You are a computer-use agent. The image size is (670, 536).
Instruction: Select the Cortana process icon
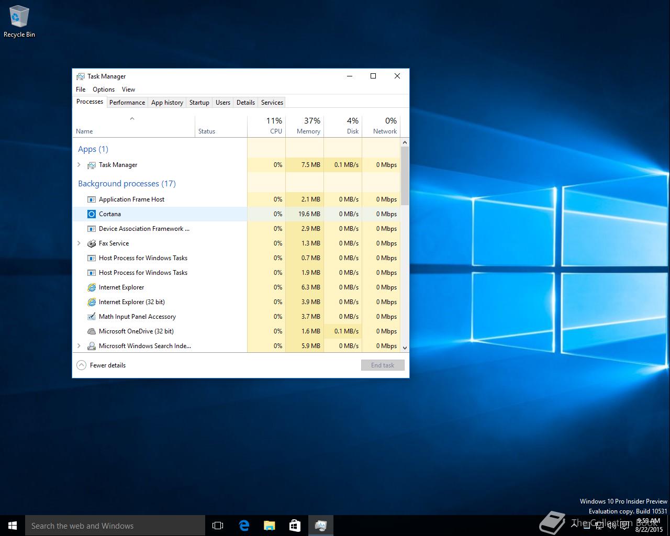click(92, 214)
